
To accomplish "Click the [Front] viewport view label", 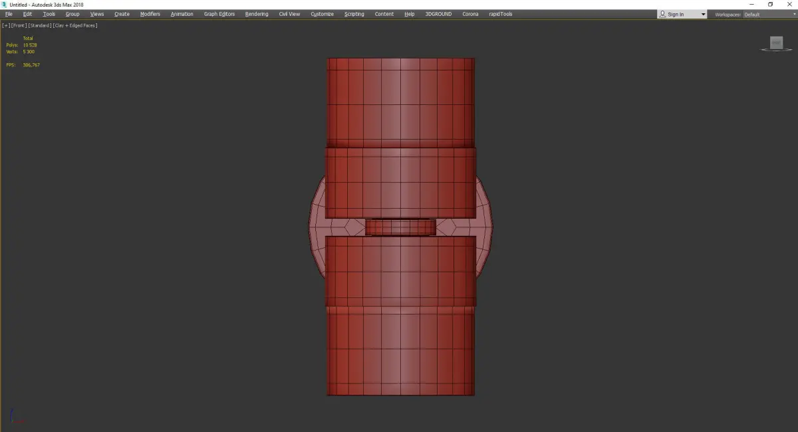I will tap(19, 25).
